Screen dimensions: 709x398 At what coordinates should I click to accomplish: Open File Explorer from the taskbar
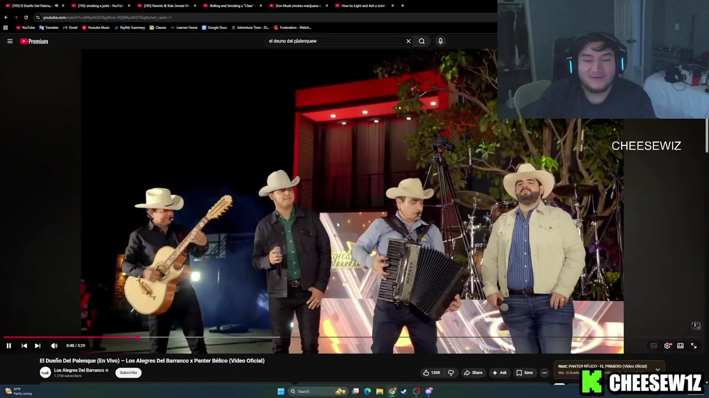pyautogui.click(x=379, y=391)
